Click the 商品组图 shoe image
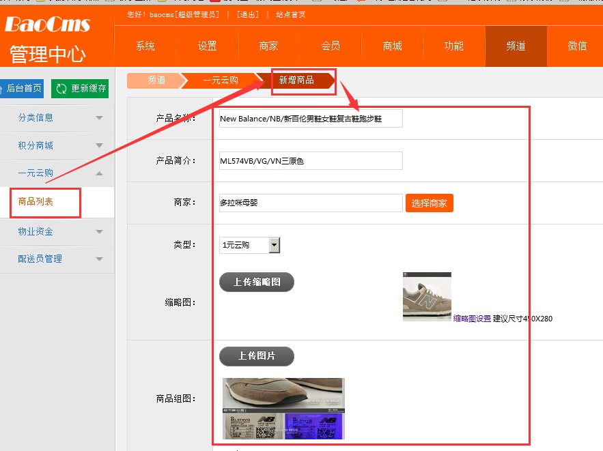 point(283,409)
